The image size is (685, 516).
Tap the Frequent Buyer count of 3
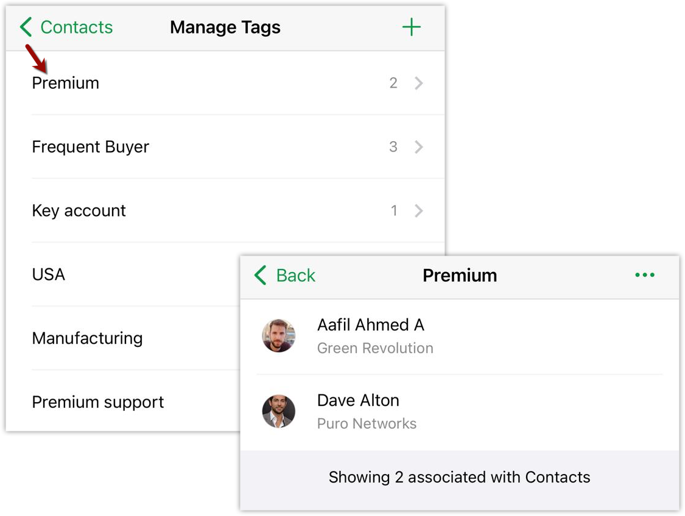393,147
